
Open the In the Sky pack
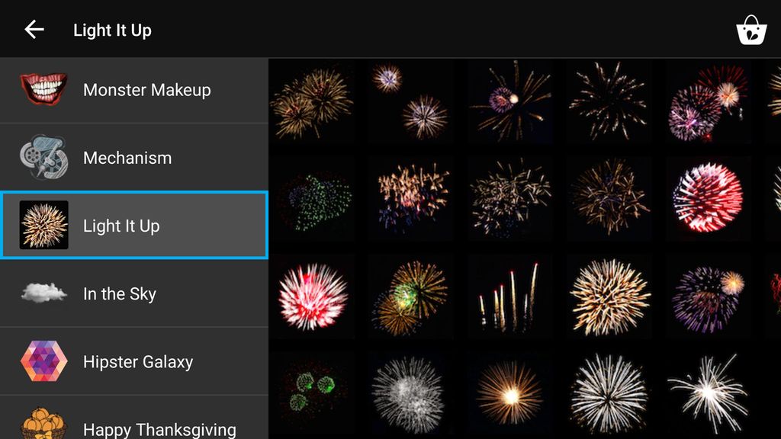134,293
